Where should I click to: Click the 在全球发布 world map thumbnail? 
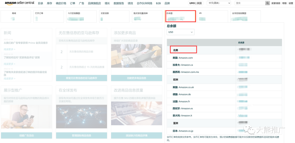81,116
